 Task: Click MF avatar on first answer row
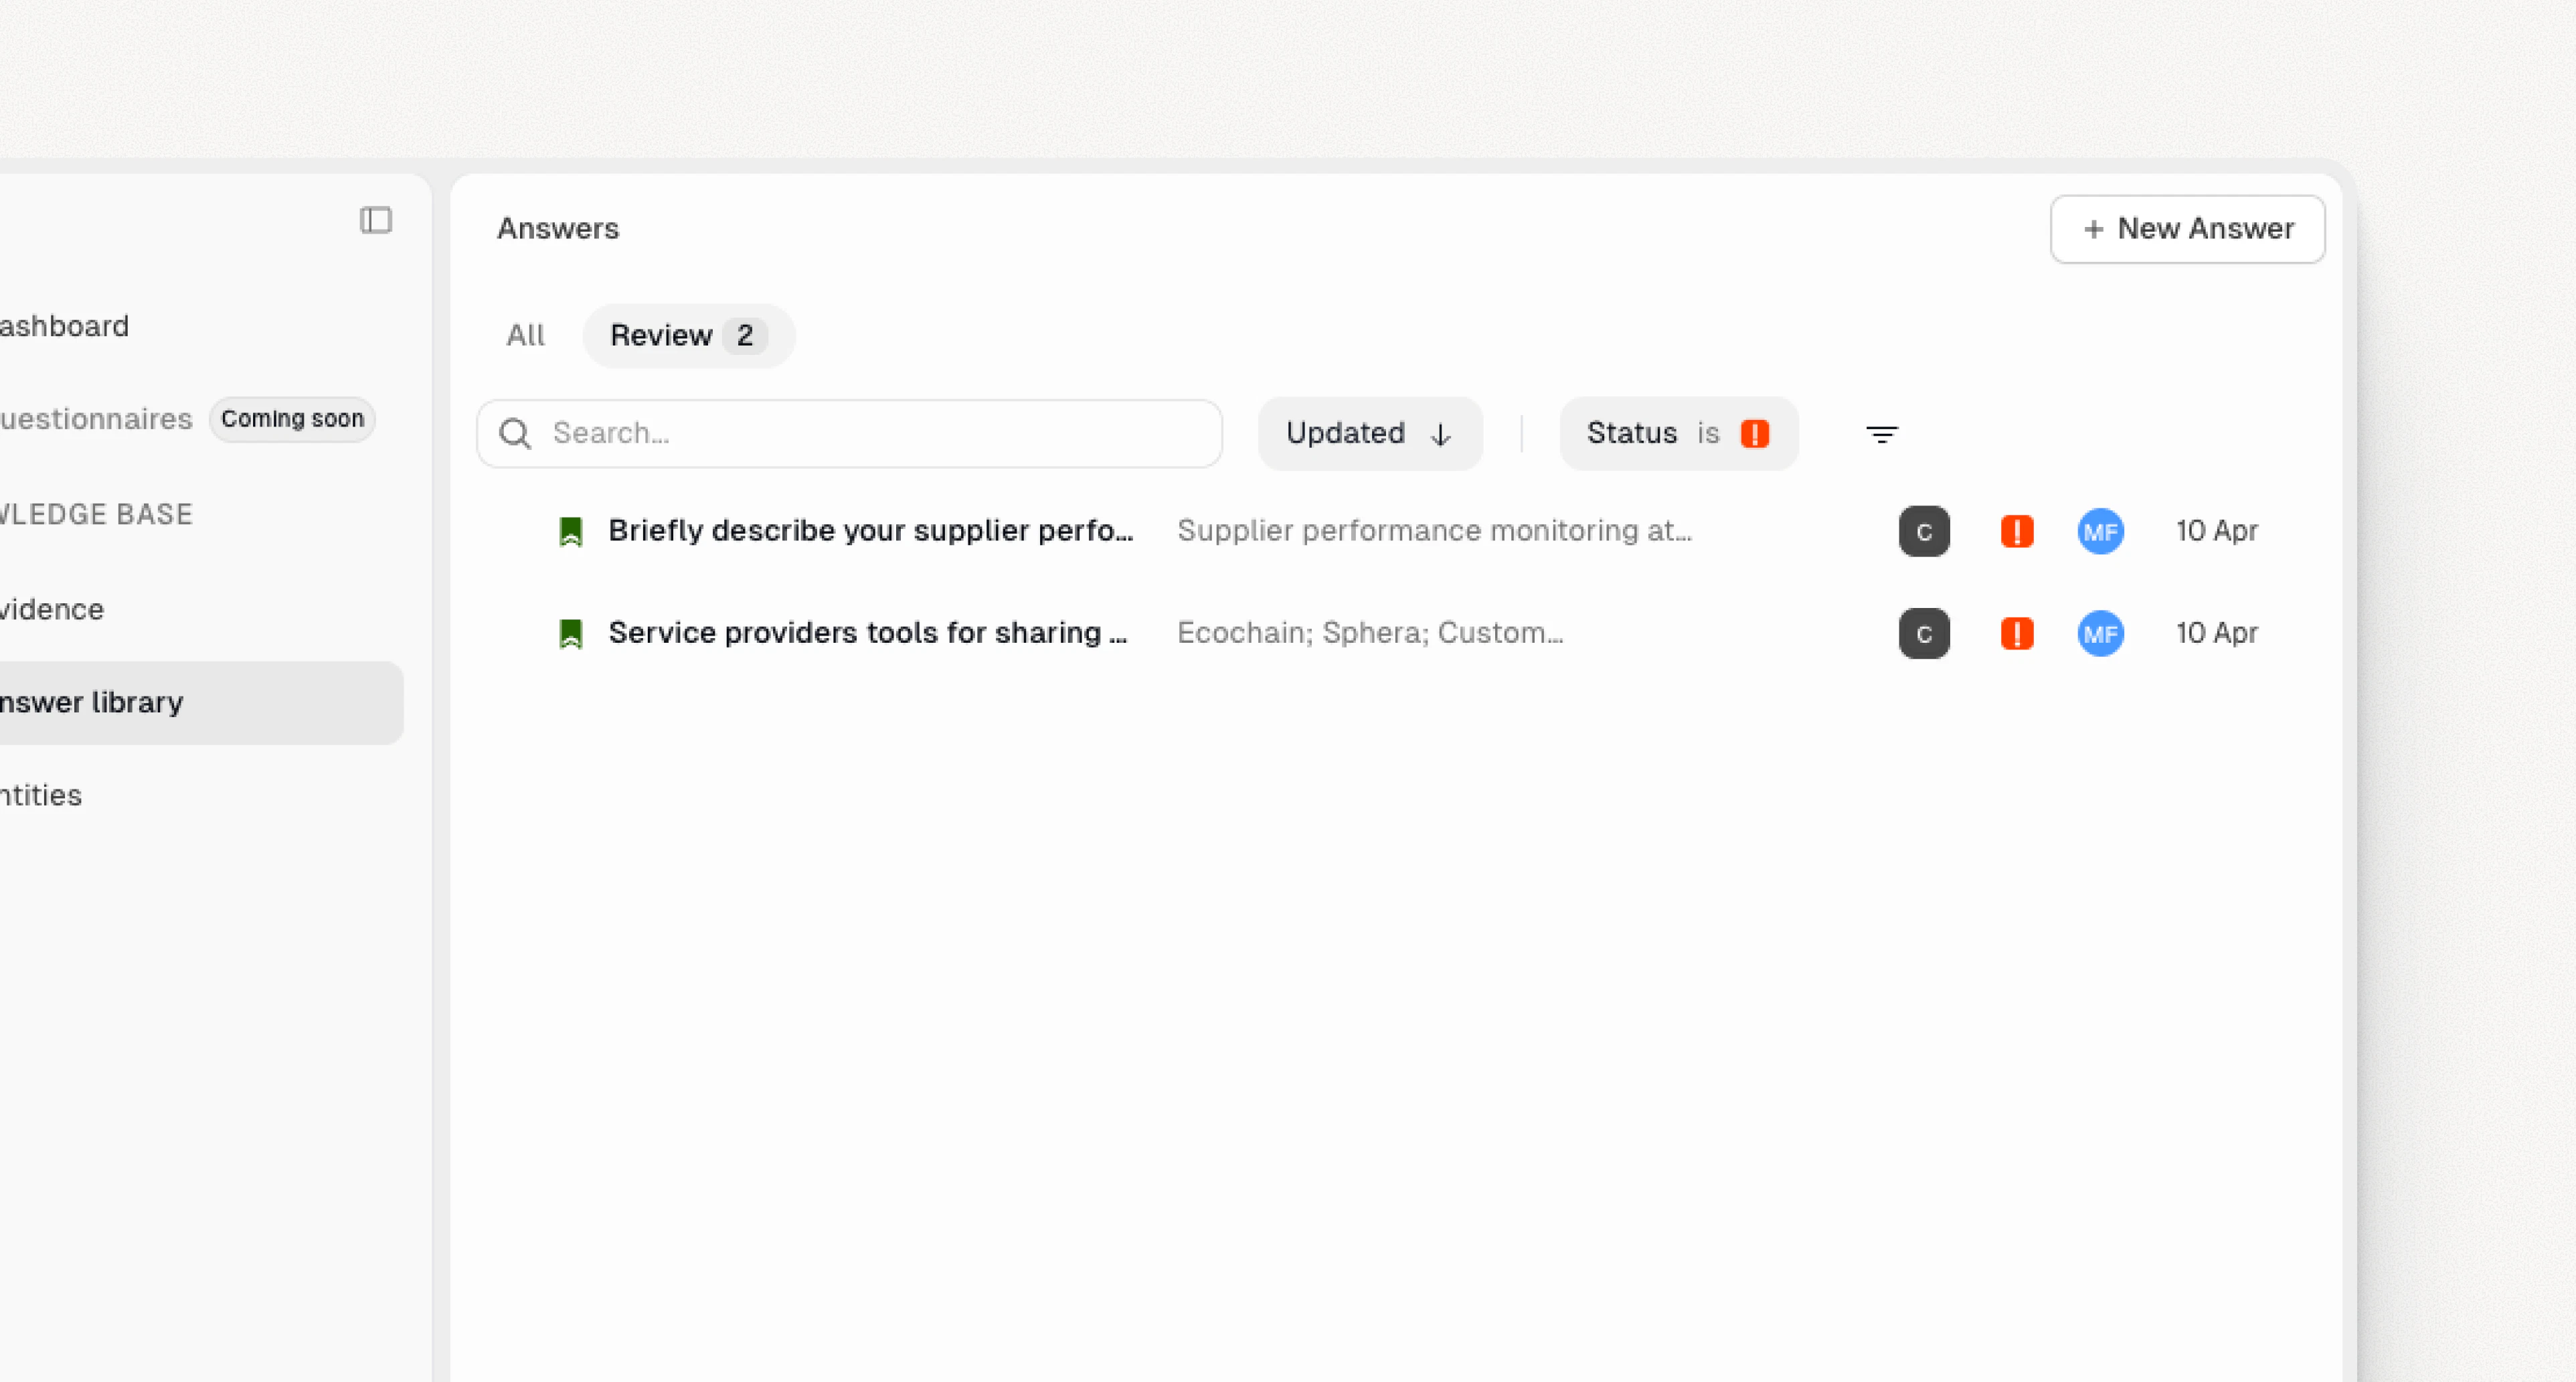pos(2100,532)
